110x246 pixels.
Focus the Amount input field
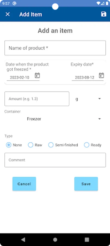[x=37, y=99]
